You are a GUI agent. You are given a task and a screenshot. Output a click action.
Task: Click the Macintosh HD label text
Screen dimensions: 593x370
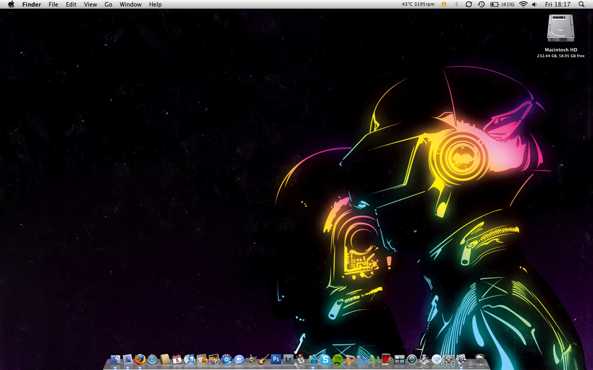561,50
